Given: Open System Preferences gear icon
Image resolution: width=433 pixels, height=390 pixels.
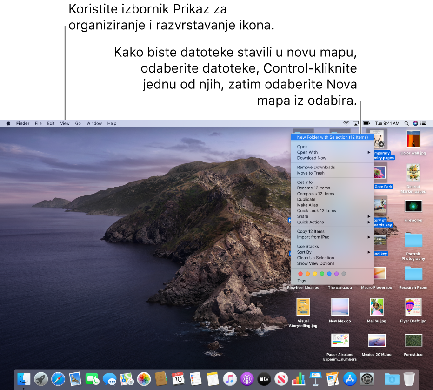Looking at the screenshot, I should tap(367, 379).
